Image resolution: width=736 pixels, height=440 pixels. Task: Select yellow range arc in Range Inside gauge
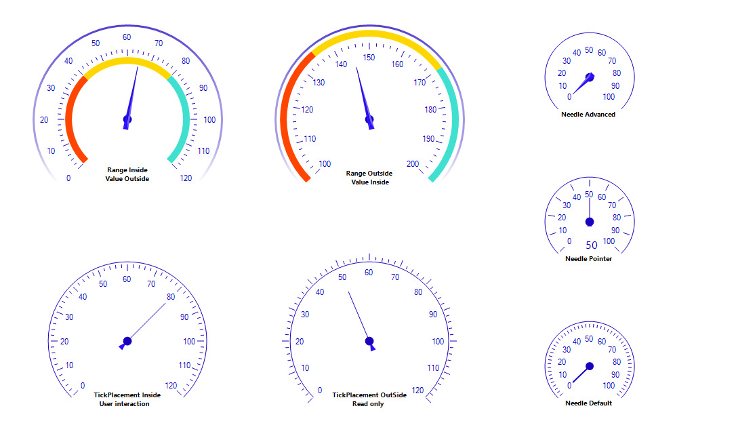(x=127, y=61)
